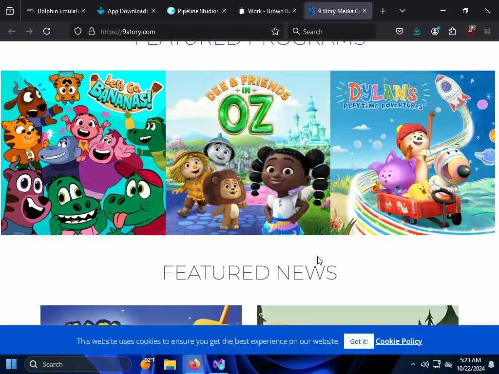Open uBlock Origin extension icon
The width and height of the screenshot is (499, 374).
[x=470, y=31]
